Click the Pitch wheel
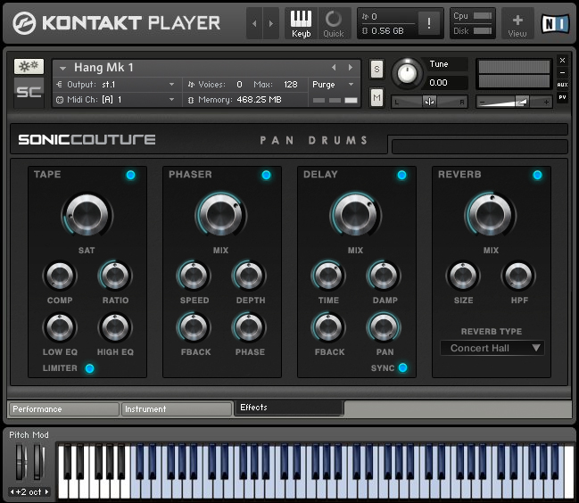Viewport: 579px width, 503px height. (20, 462)
